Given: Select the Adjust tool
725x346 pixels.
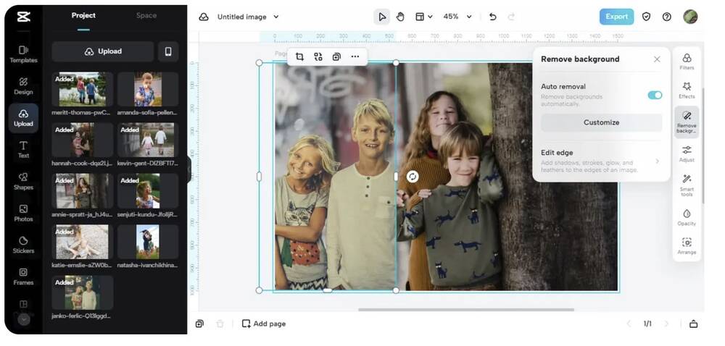Looking at the screenshot, I should 686,153.
